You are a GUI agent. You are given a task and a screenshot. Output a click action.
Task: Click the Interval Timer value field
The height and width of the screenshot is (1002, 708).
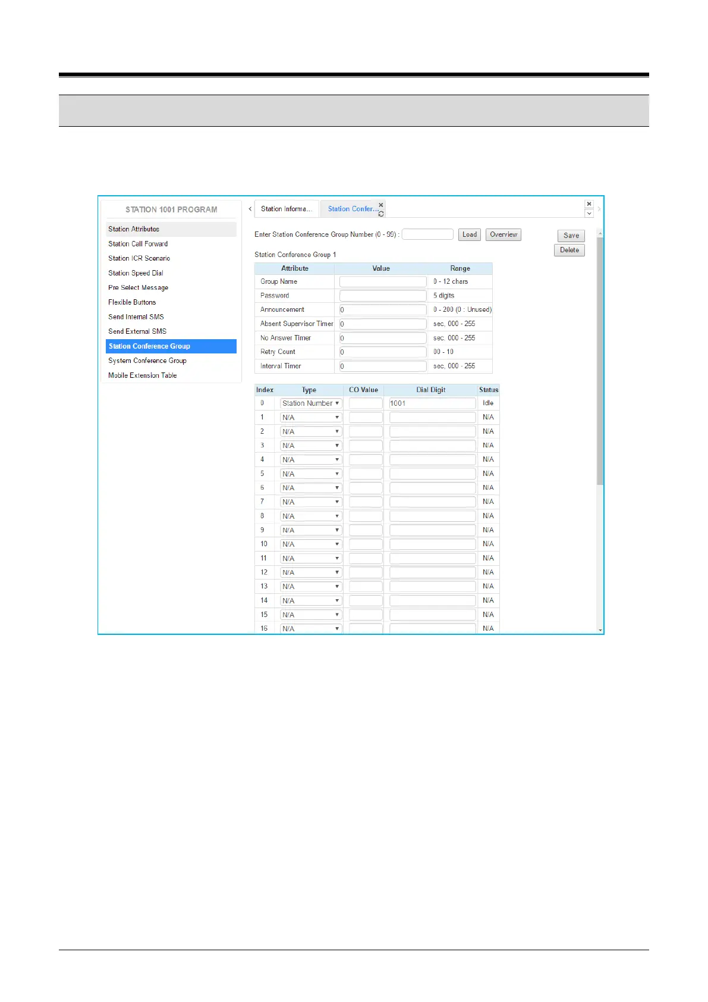383,367
